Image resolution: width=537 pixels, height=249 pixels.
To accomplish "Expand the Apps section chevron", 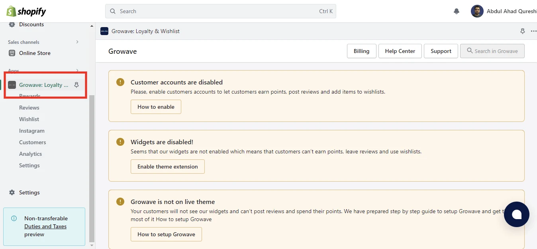I will [x=77, y=71].
